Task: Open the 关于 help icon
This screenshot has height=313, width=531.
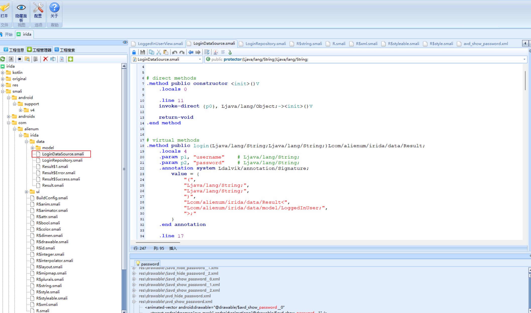Action: click(x=54, y=11)
